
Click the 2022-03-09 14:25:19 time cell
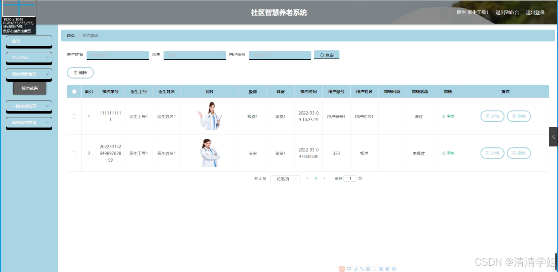pos(308,116)
